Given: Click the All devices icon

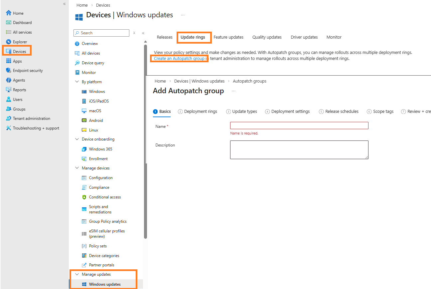Looking at the screenshot, I should coord(77,53).
